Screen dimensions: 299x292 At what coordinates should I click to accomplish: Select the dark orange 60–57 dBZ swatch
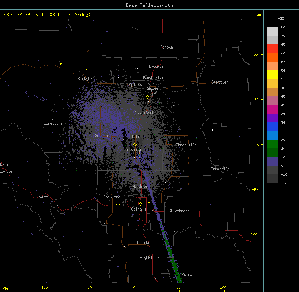coord(273,57)
